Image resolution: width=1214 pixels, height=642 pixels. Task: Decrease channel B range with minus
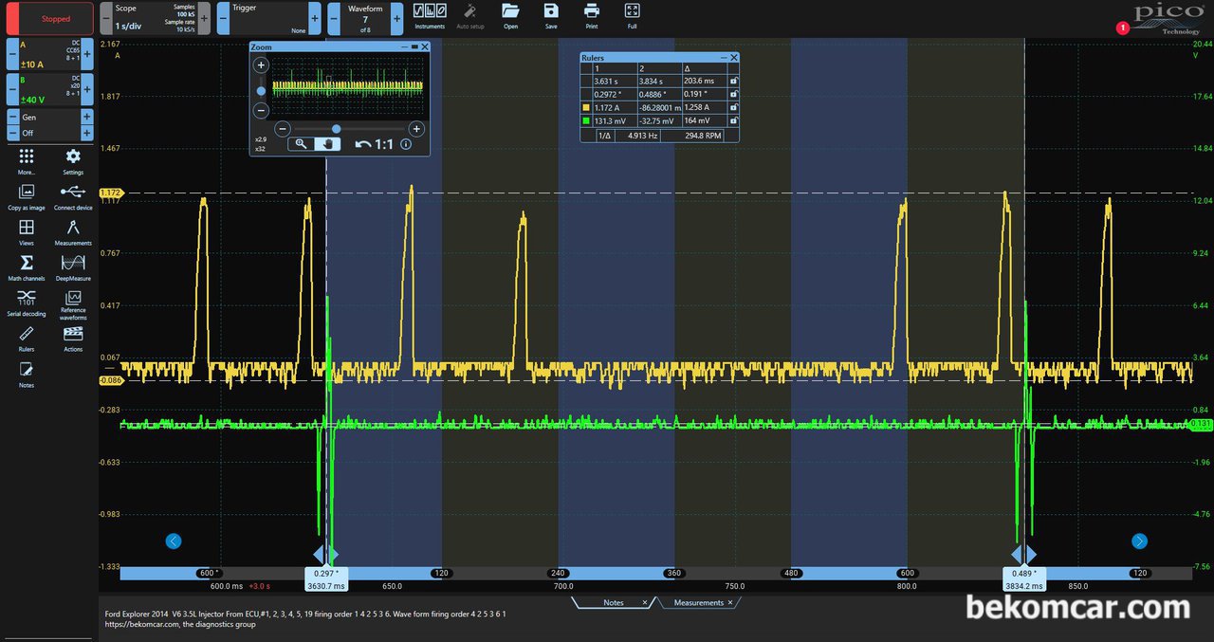tap(12, 90)
